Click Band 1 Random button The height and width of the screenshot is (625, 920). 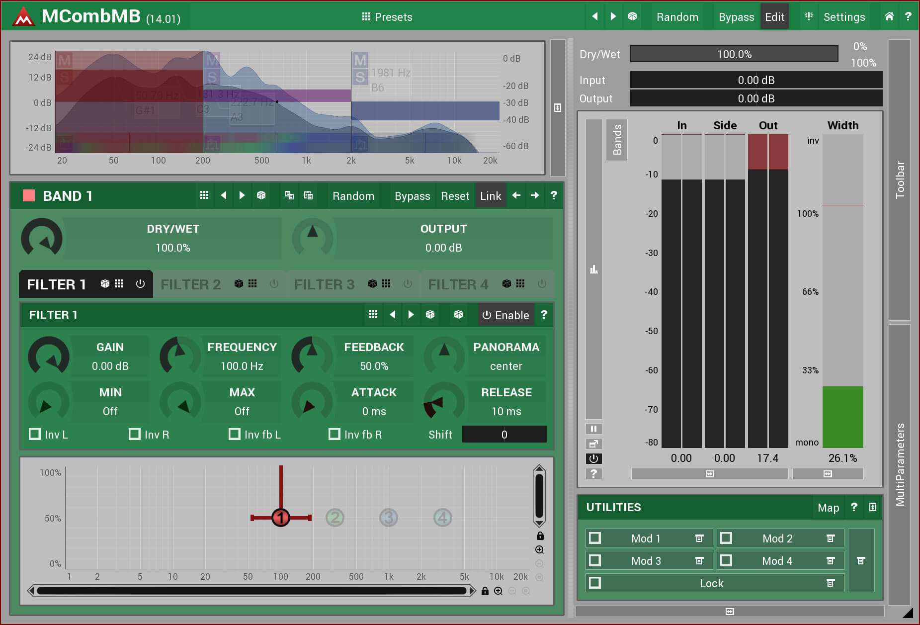[353, 196]
